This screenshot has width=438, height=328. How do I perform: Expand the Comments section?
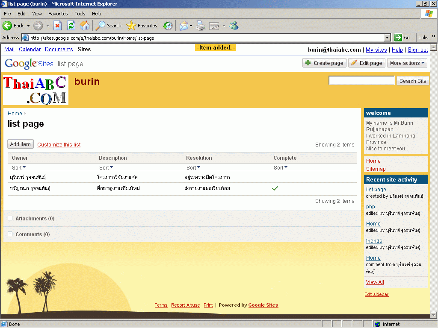pyautogui.click(x=10, y=234)
